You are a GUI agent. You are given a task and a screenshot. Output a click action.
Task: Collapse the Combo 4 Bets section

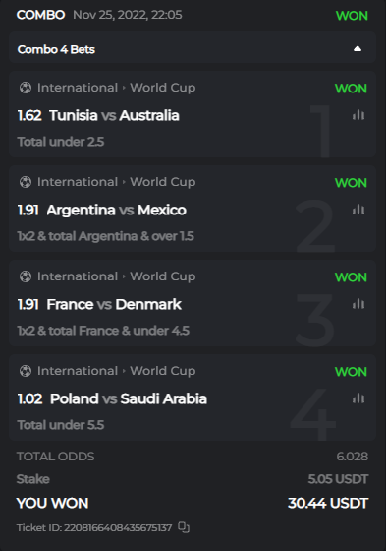pyautogui.click(x=358, y=49)
